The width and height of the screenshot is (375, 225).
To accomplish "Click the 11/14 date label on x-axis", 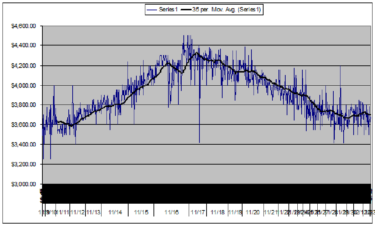I will point(115,213).
